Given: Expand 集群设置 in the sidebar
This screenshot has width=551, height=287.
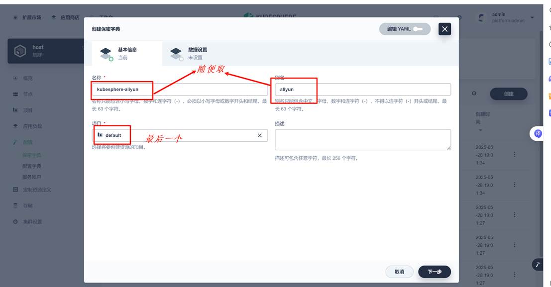Looking at the screenshot, I should [32, 222].
